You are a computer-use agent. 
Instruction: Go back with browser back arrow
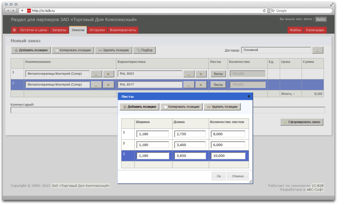click(x=8, y=11)
